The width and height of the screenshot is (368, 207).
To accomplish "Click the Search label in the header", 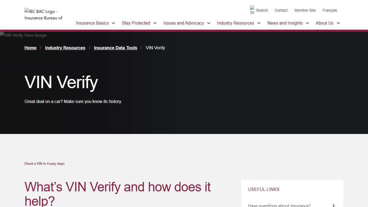I will coord(262,10).
